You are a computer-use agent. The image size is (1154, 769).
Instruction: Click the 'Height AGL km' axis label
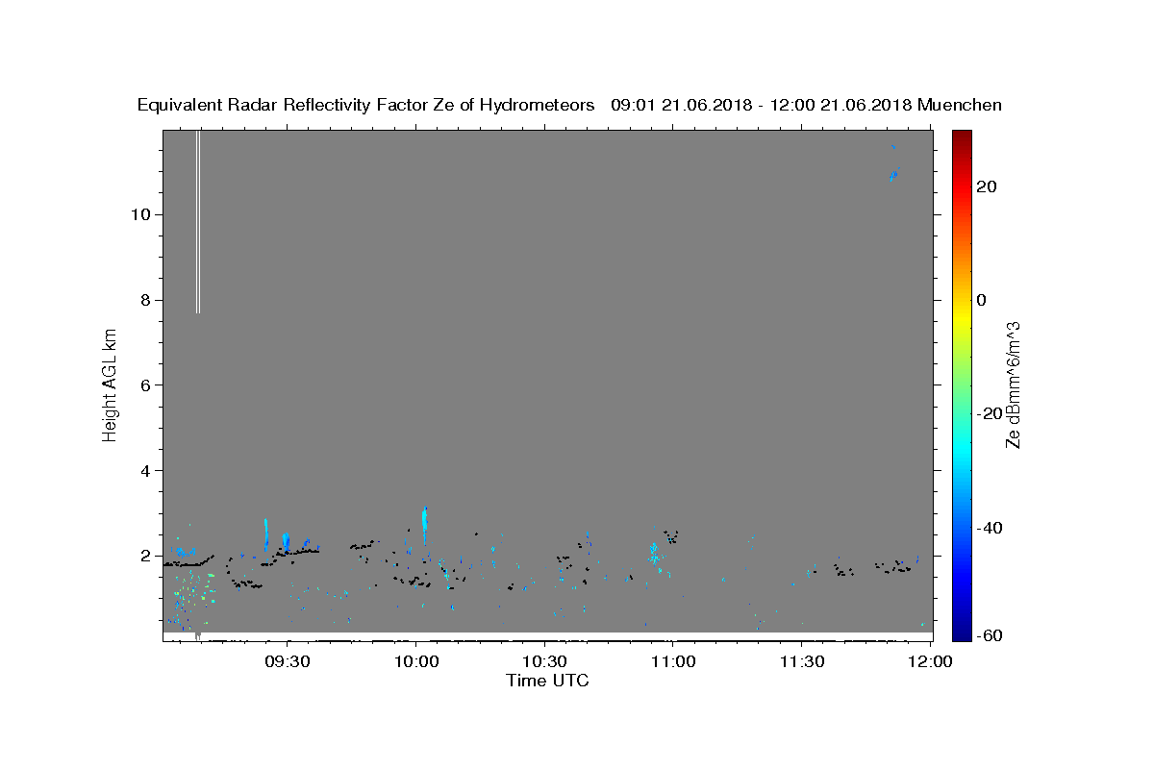click(111, 384)
